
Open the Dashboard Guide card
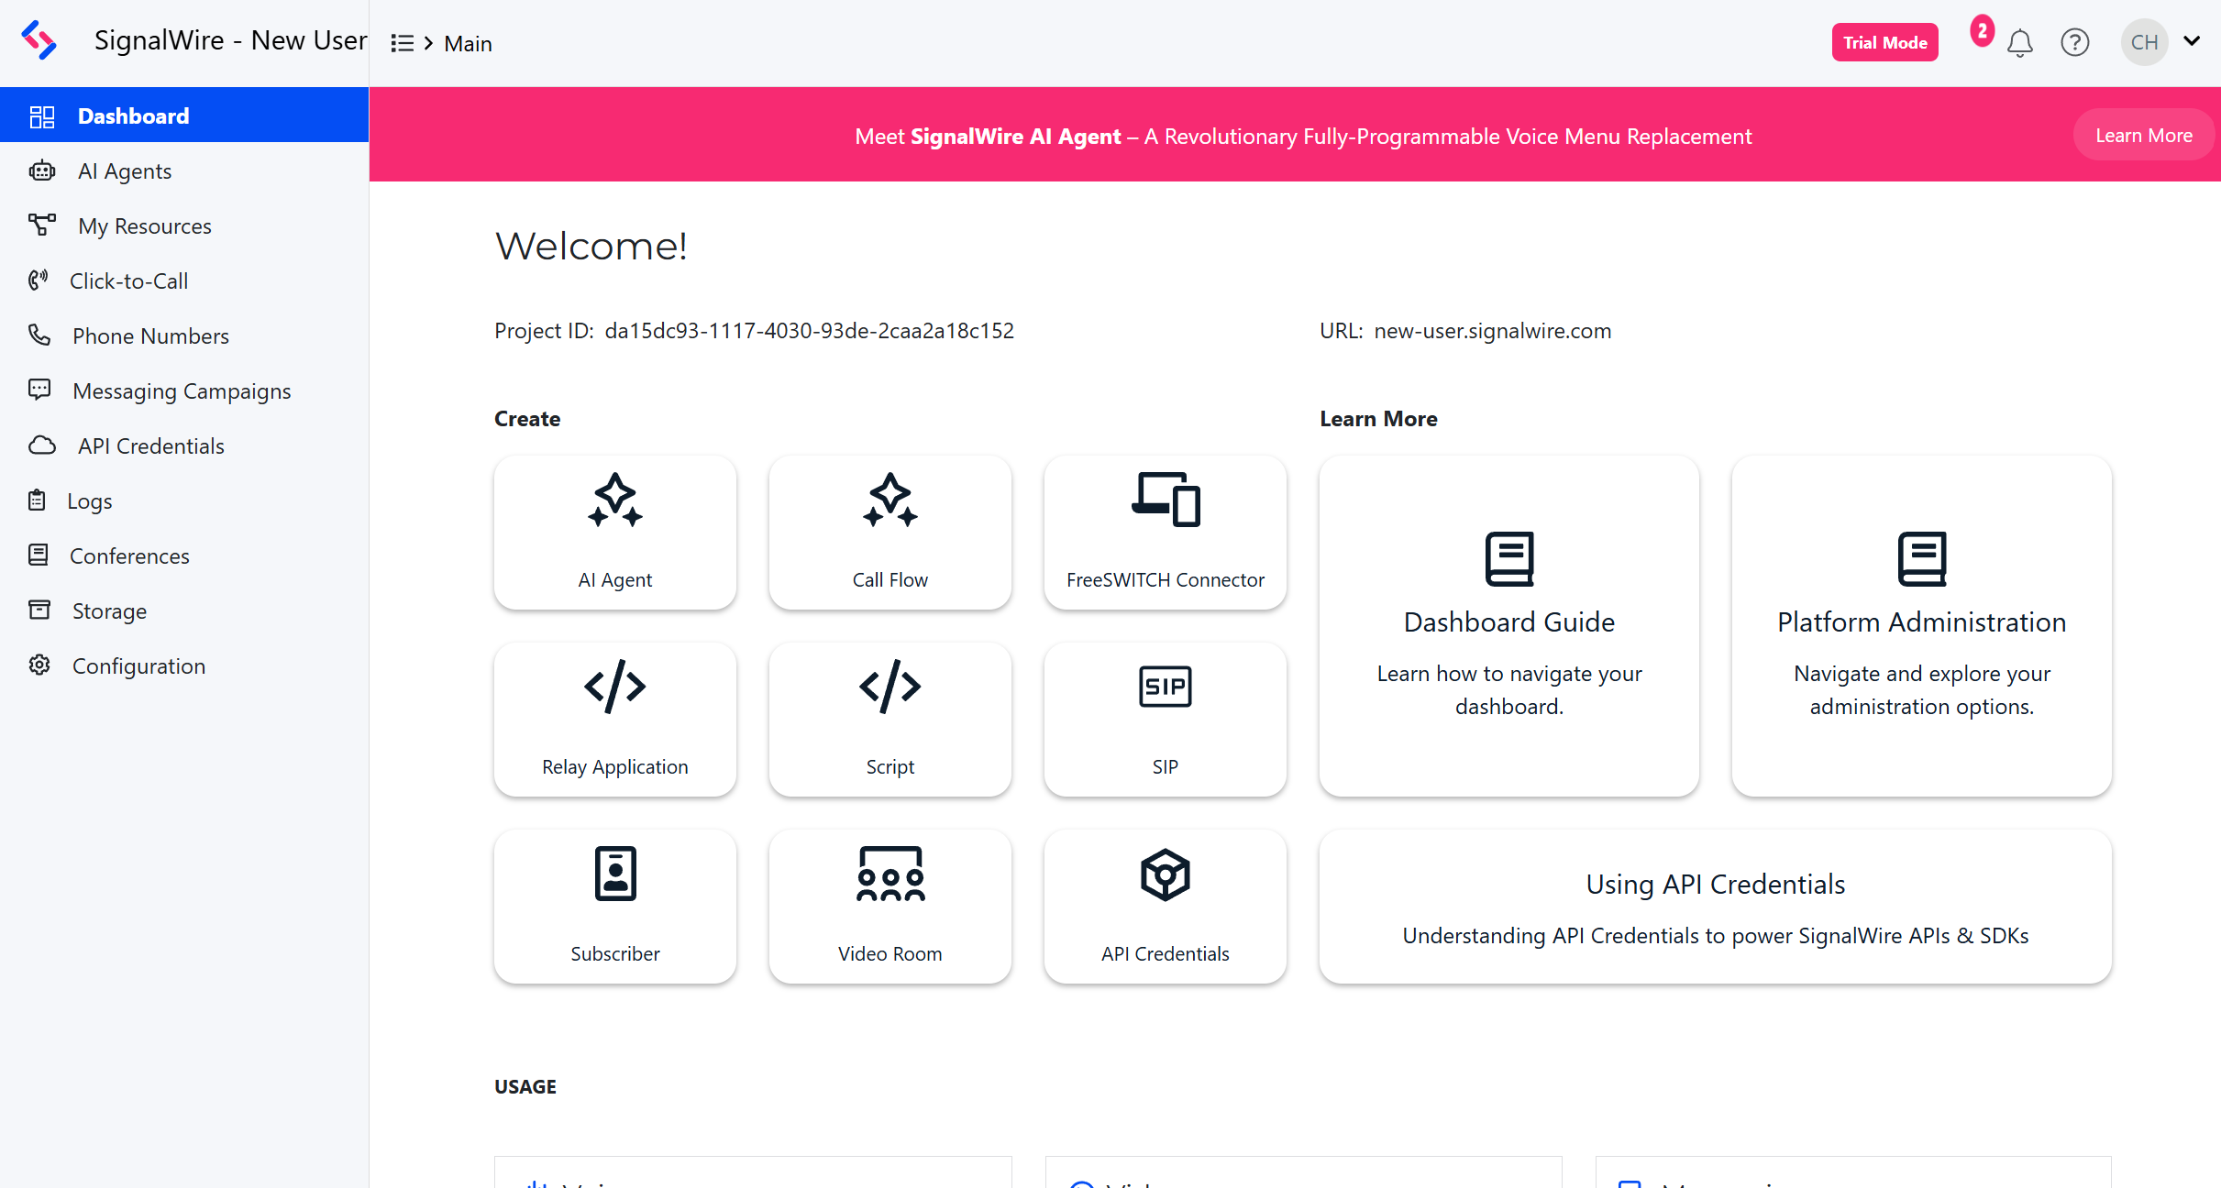pyautogui.click(x=1508, y=626)
